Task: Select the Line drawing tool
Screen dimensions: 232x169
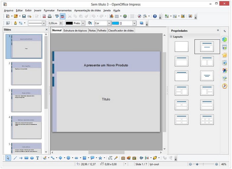Action: 15,158
